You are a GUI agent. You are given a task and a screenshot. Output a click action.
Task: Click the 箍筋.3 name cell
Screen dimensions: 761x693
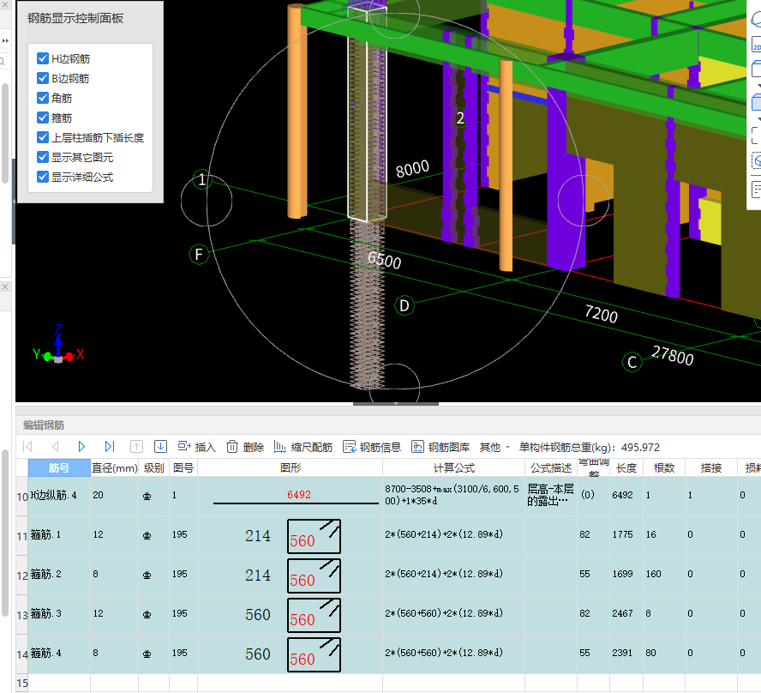pos(59,614)
